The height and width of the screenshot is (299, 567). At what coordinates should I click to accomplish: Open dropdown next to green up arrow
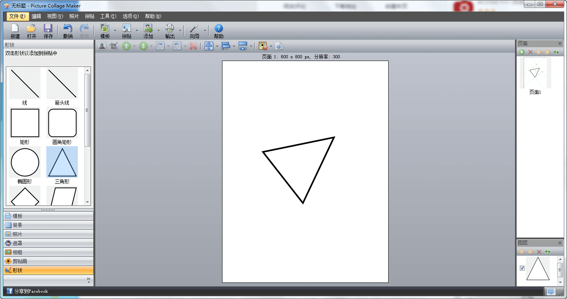[134, 46]
